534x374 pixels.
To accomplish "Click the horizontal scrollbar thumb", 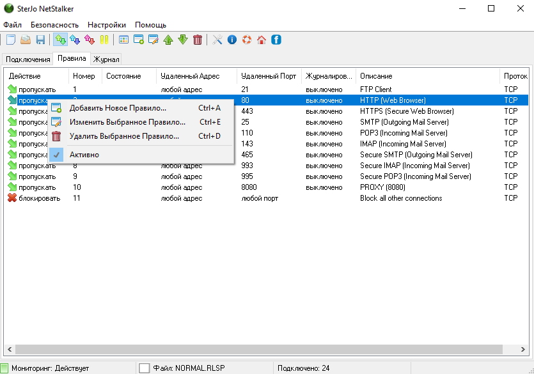I will (259, 349).
